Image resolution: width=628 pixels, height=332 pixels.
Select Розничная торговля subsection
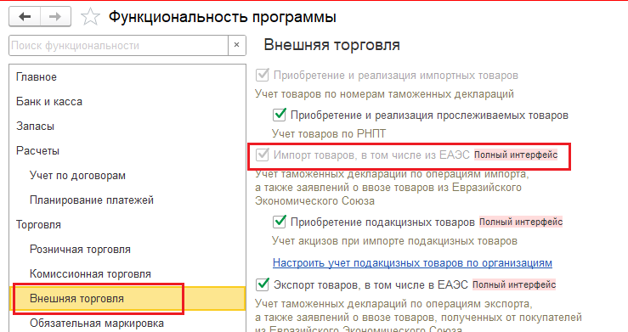[127, 249]
